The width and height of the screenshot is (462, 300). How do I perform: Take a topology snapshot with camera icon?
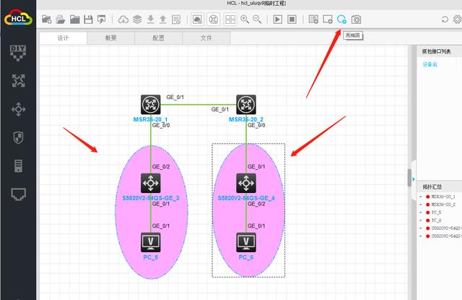point(356,20)
